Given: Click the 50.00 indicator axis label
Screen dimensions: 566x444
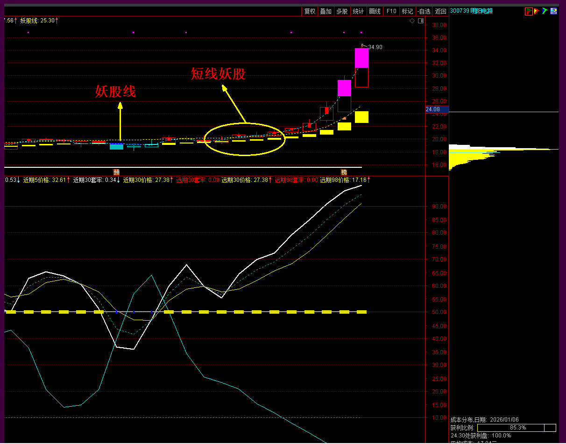Looking at the screenshot, I should click(x=439, y=312).
